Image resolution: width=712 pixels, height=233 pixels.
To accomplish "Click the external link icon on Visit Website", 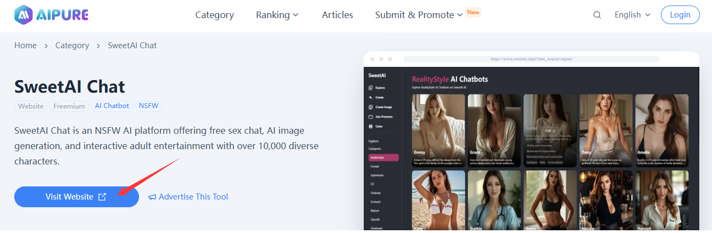I will 102,197.
